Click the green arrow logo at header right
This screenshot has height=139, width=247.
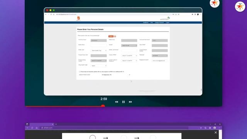point(165,18)
